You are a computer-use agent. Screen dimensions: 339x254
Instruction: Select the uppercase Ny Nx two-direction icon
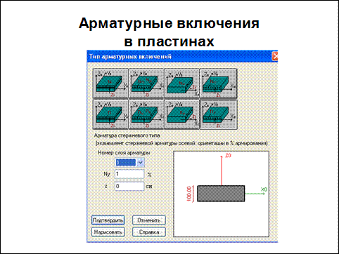pos(146,83)
